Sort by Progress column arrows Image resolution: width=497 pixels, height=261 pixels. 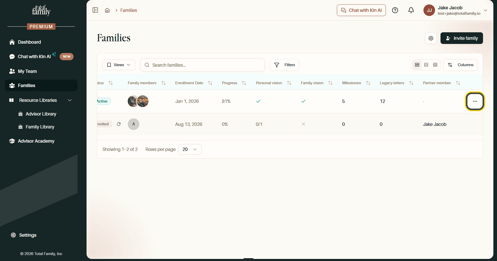[244, 83]
